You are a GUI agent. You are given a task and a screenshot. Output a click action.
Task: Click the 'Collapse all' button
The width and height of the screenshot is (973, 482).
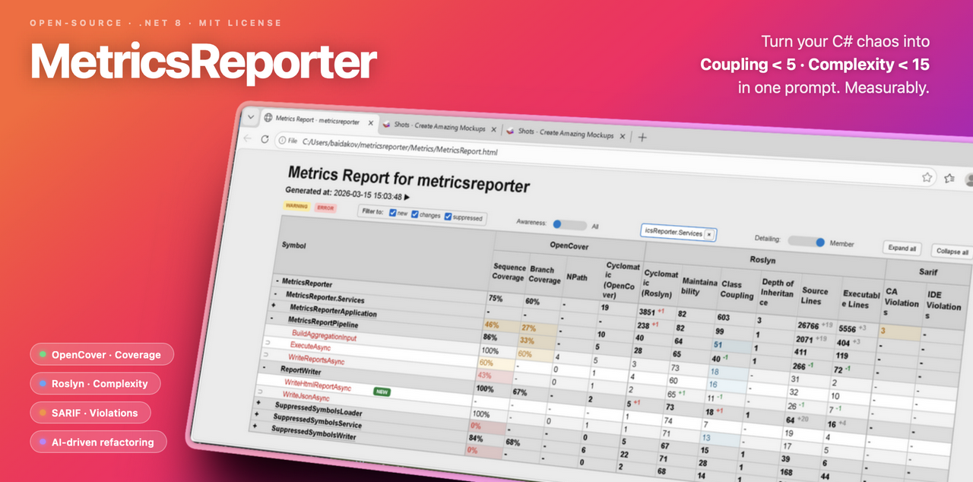click(953, 251)
